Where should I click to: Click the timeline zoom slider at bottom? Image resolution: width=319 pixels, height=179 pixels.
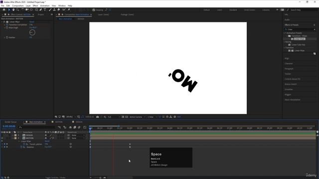pos(100,178)
